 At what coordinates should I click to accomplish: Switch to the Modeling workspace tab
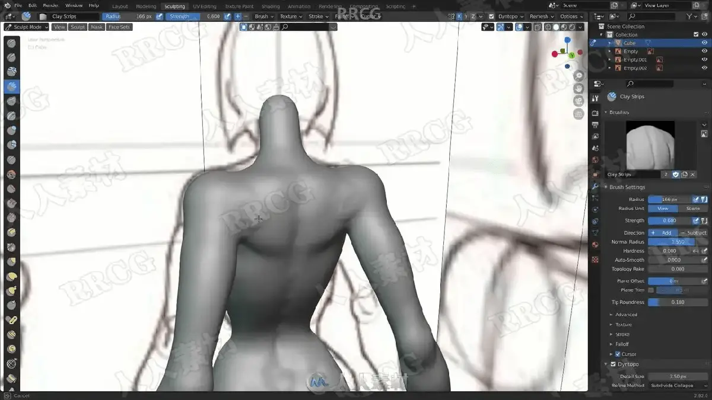(x=146, y=6)
